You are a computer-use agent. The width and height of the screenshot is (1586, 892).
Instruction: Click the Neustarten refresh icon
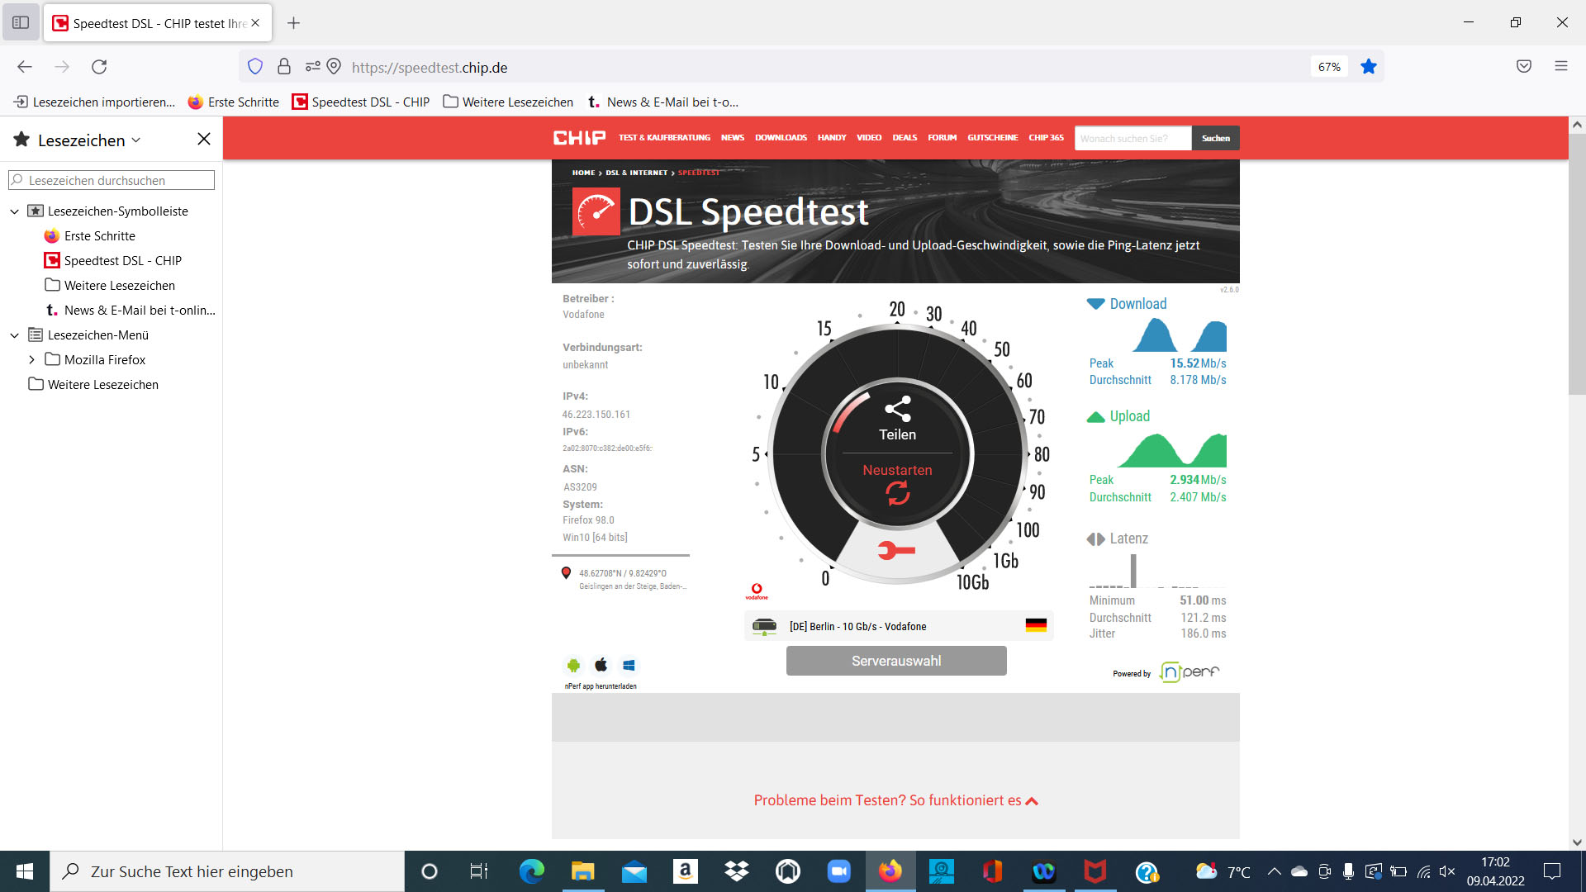pyautogui.click(x=898, y=493)
